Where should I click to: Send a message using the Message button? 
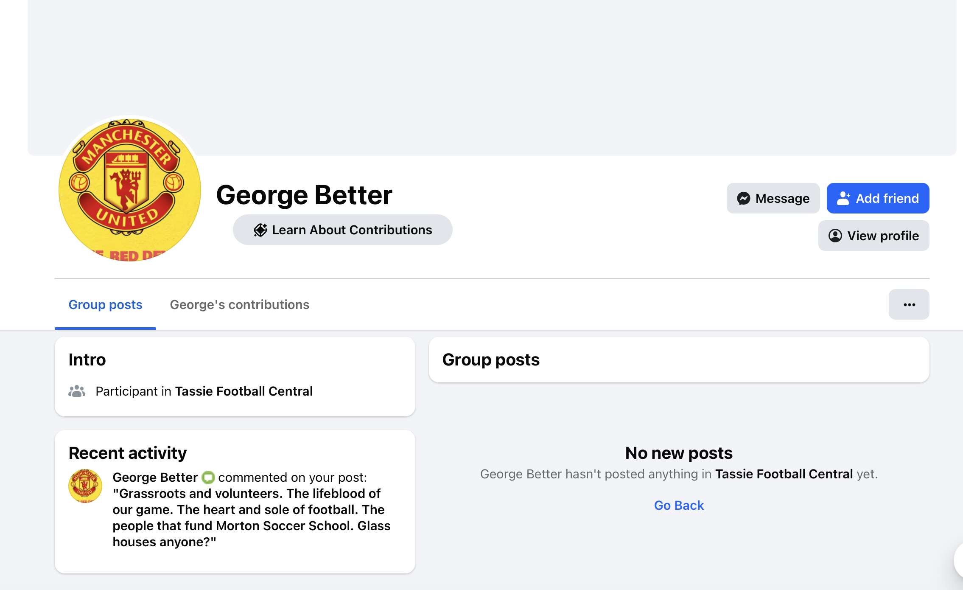tap(773, 198)
